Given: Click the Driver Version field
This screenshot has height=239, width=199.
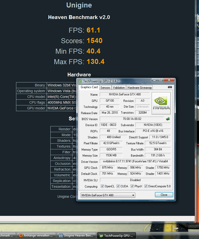Looking at the screenshot, I should coord(135,161).
